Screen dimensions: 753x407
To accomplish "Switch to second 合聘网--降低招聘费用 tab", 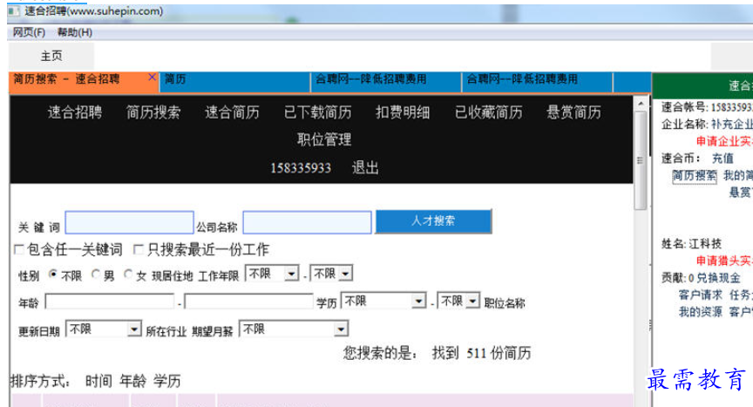I will (x=538, y=82).
